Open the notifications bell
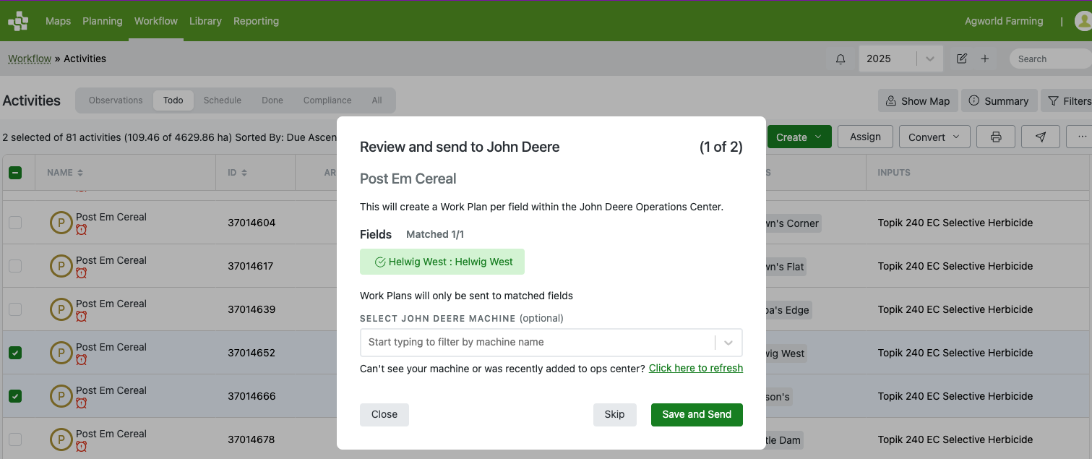This screenshot has width=1092, height=459. coord(841,59)
